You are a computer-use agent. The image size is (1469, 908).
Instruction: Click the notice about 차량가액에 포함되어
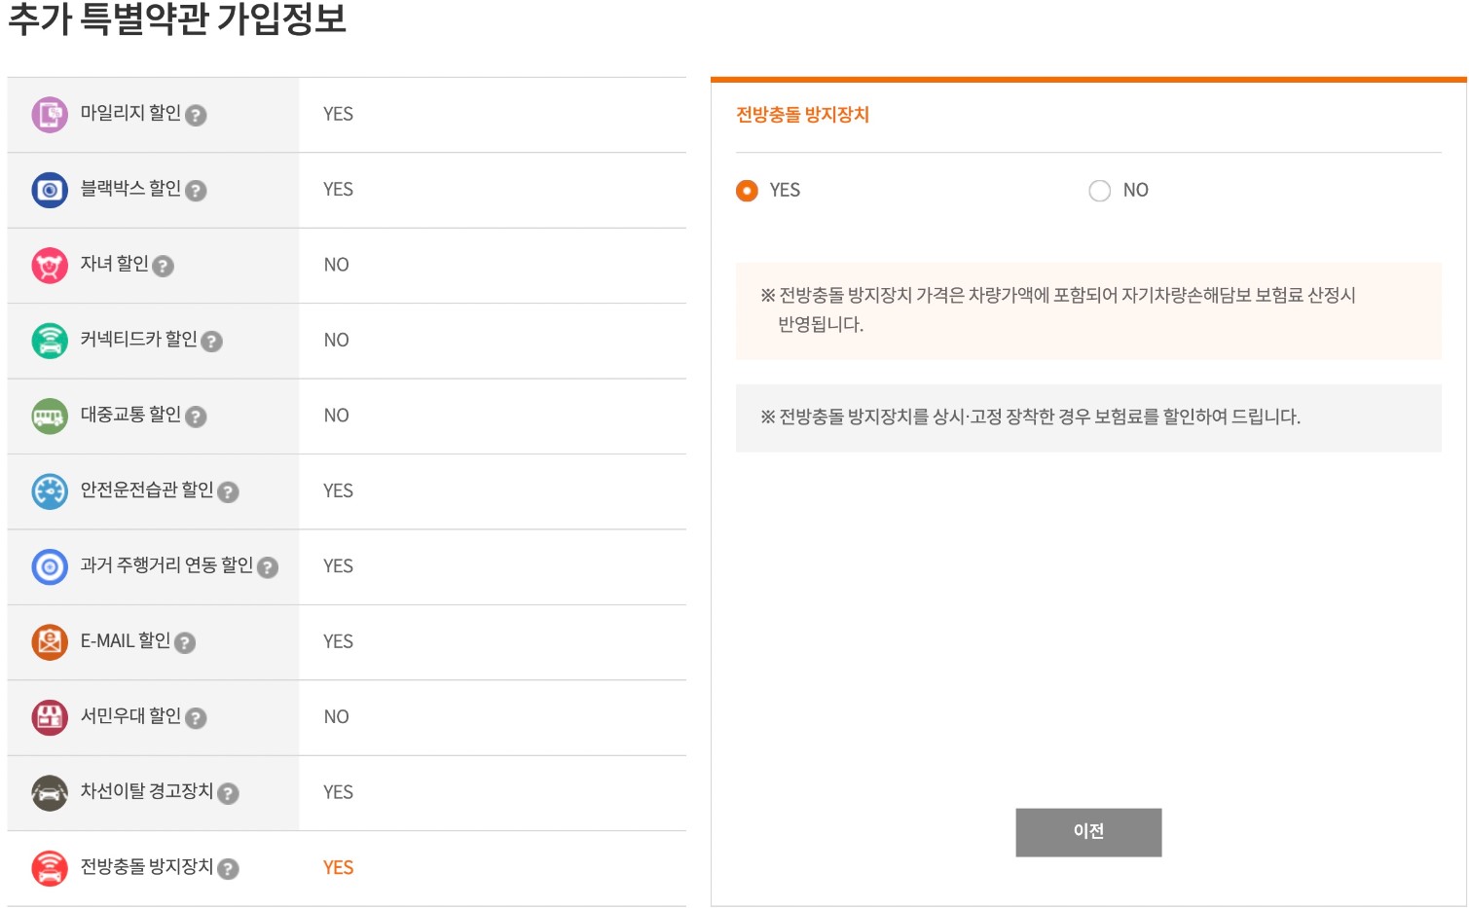tap(1088, 310)
